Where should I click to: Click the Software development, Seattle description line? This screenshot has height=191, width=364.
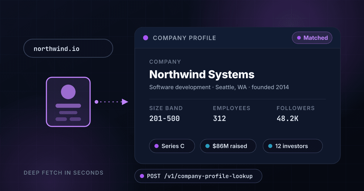click(219, 87)
